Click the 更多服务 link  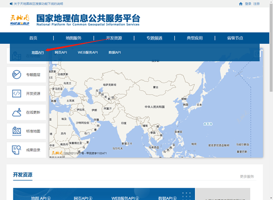(x=247, y=176)
